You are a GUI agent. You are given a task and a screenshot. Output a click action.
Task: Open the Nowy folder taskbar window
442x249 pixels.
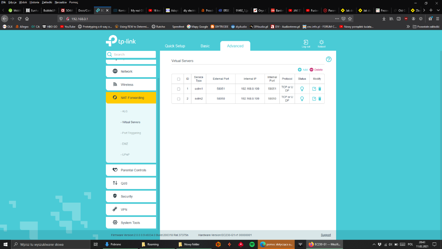pos(193,244)
